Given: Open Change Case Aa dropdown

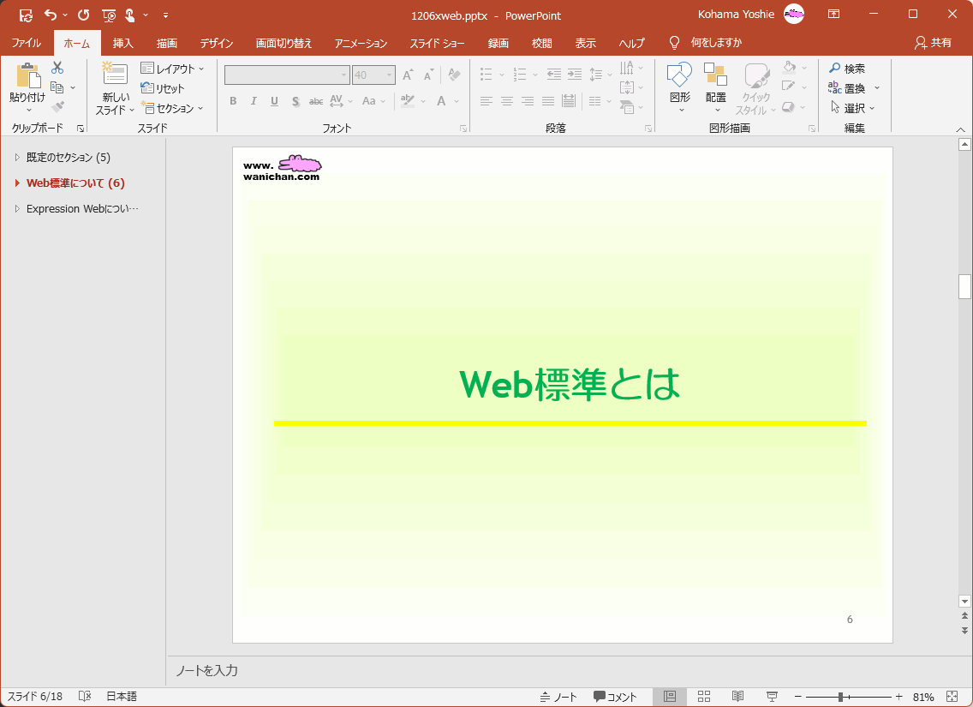Looking at the screenshot, I should 373,100.
